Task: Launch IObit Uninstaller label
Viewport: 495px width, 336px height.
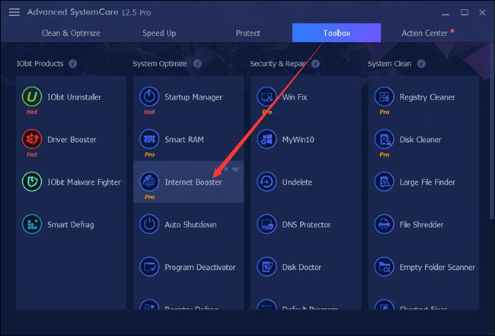Action: [74, 97]
